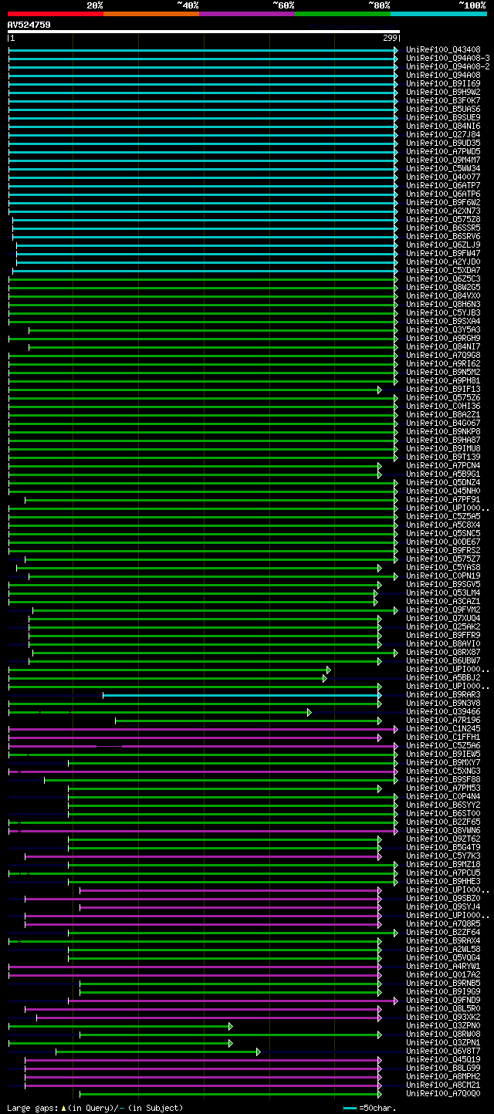Click the cyan ~100% legend segment
Image resolution: width=494 pixels, height=1114 pixels.
pos(438,13)
